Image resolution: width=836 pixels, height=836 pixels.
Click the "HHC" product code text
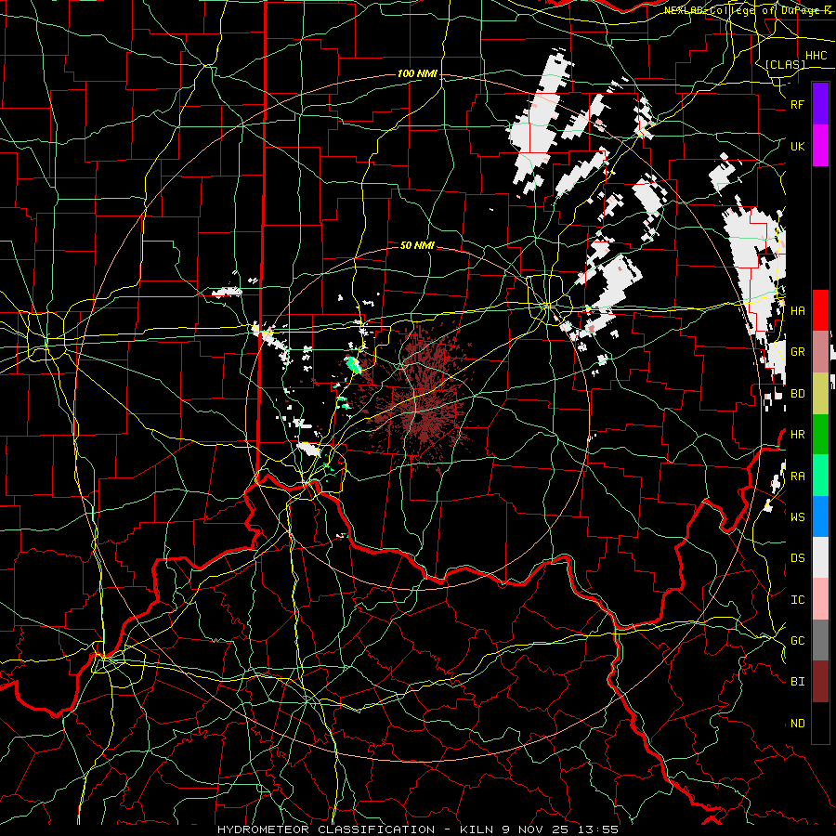(816, 56)
